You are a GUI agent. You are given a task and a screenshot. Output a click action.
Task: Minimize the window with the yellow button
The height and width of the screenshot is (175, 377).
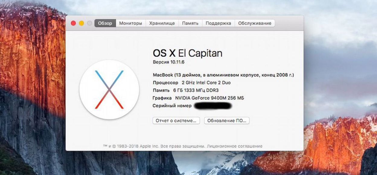(x=81, y=23)
